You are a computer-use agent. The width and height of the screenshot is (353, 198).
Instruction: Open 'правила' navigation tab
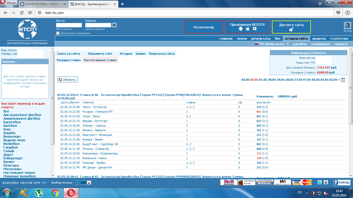pos(319,39)
